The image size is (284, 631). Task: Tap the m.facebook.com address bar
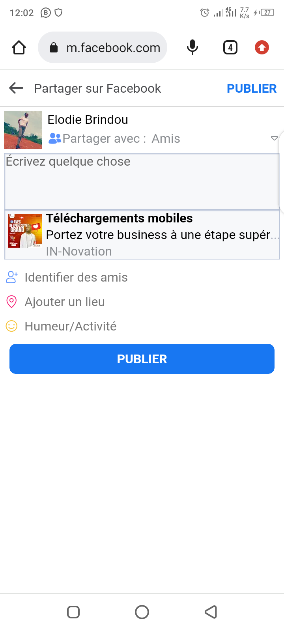[113, 48]
